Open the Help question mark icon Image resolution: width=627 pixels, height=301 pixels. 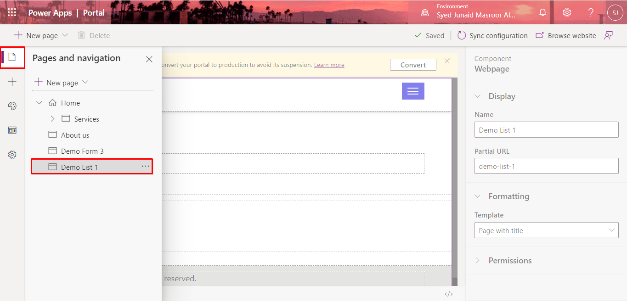(591, 12)
